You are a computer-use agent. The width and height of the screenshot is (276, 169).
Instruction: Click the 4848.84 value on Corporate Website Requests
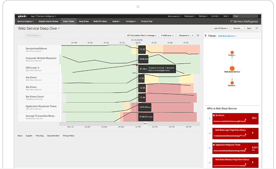coord(144,59)
